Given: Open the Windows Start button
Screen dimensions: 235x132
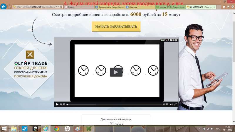Looking at the screenshot, I should (4, 129).
